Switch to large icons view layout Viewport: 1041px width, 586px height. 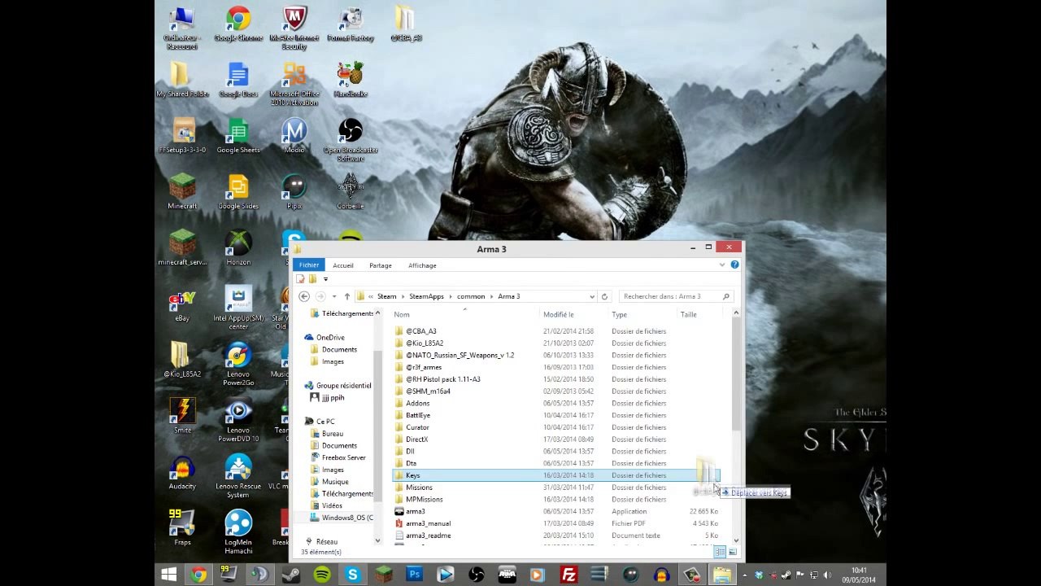coord(732,552)
